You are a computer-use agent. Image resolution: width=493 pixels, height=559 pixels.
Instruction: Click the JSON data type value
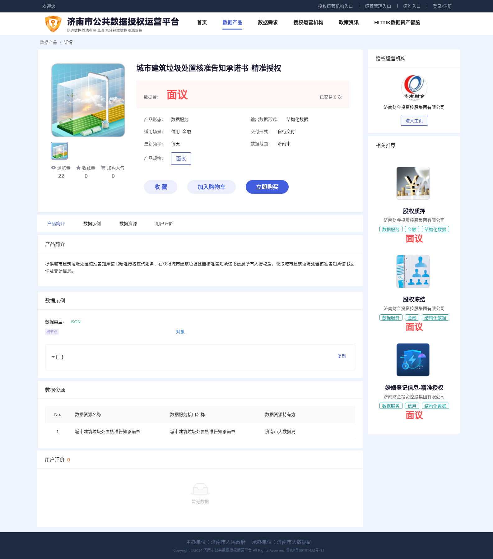(75, 322)
